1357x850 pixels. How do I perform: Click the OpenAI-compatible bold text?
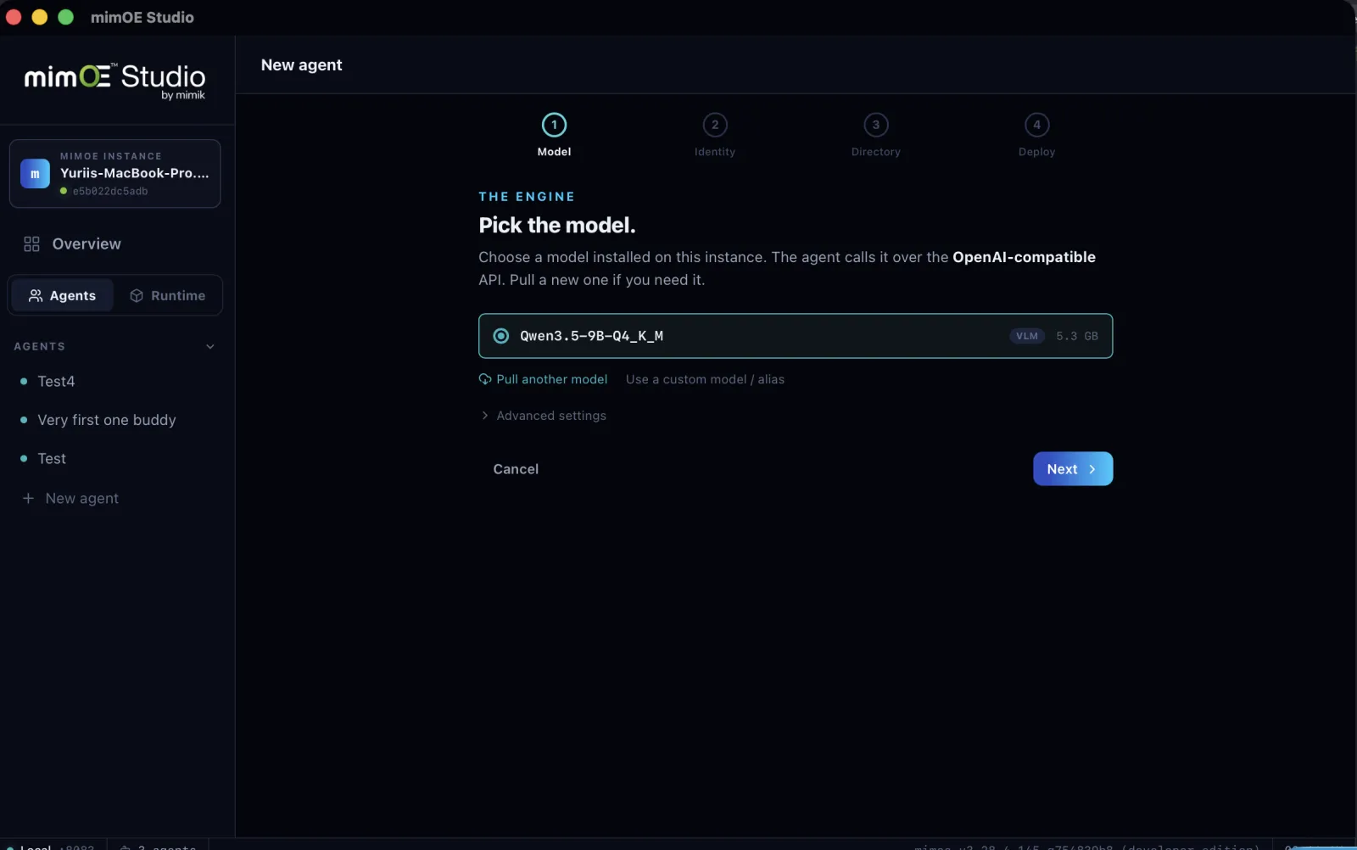(1024, 257)
